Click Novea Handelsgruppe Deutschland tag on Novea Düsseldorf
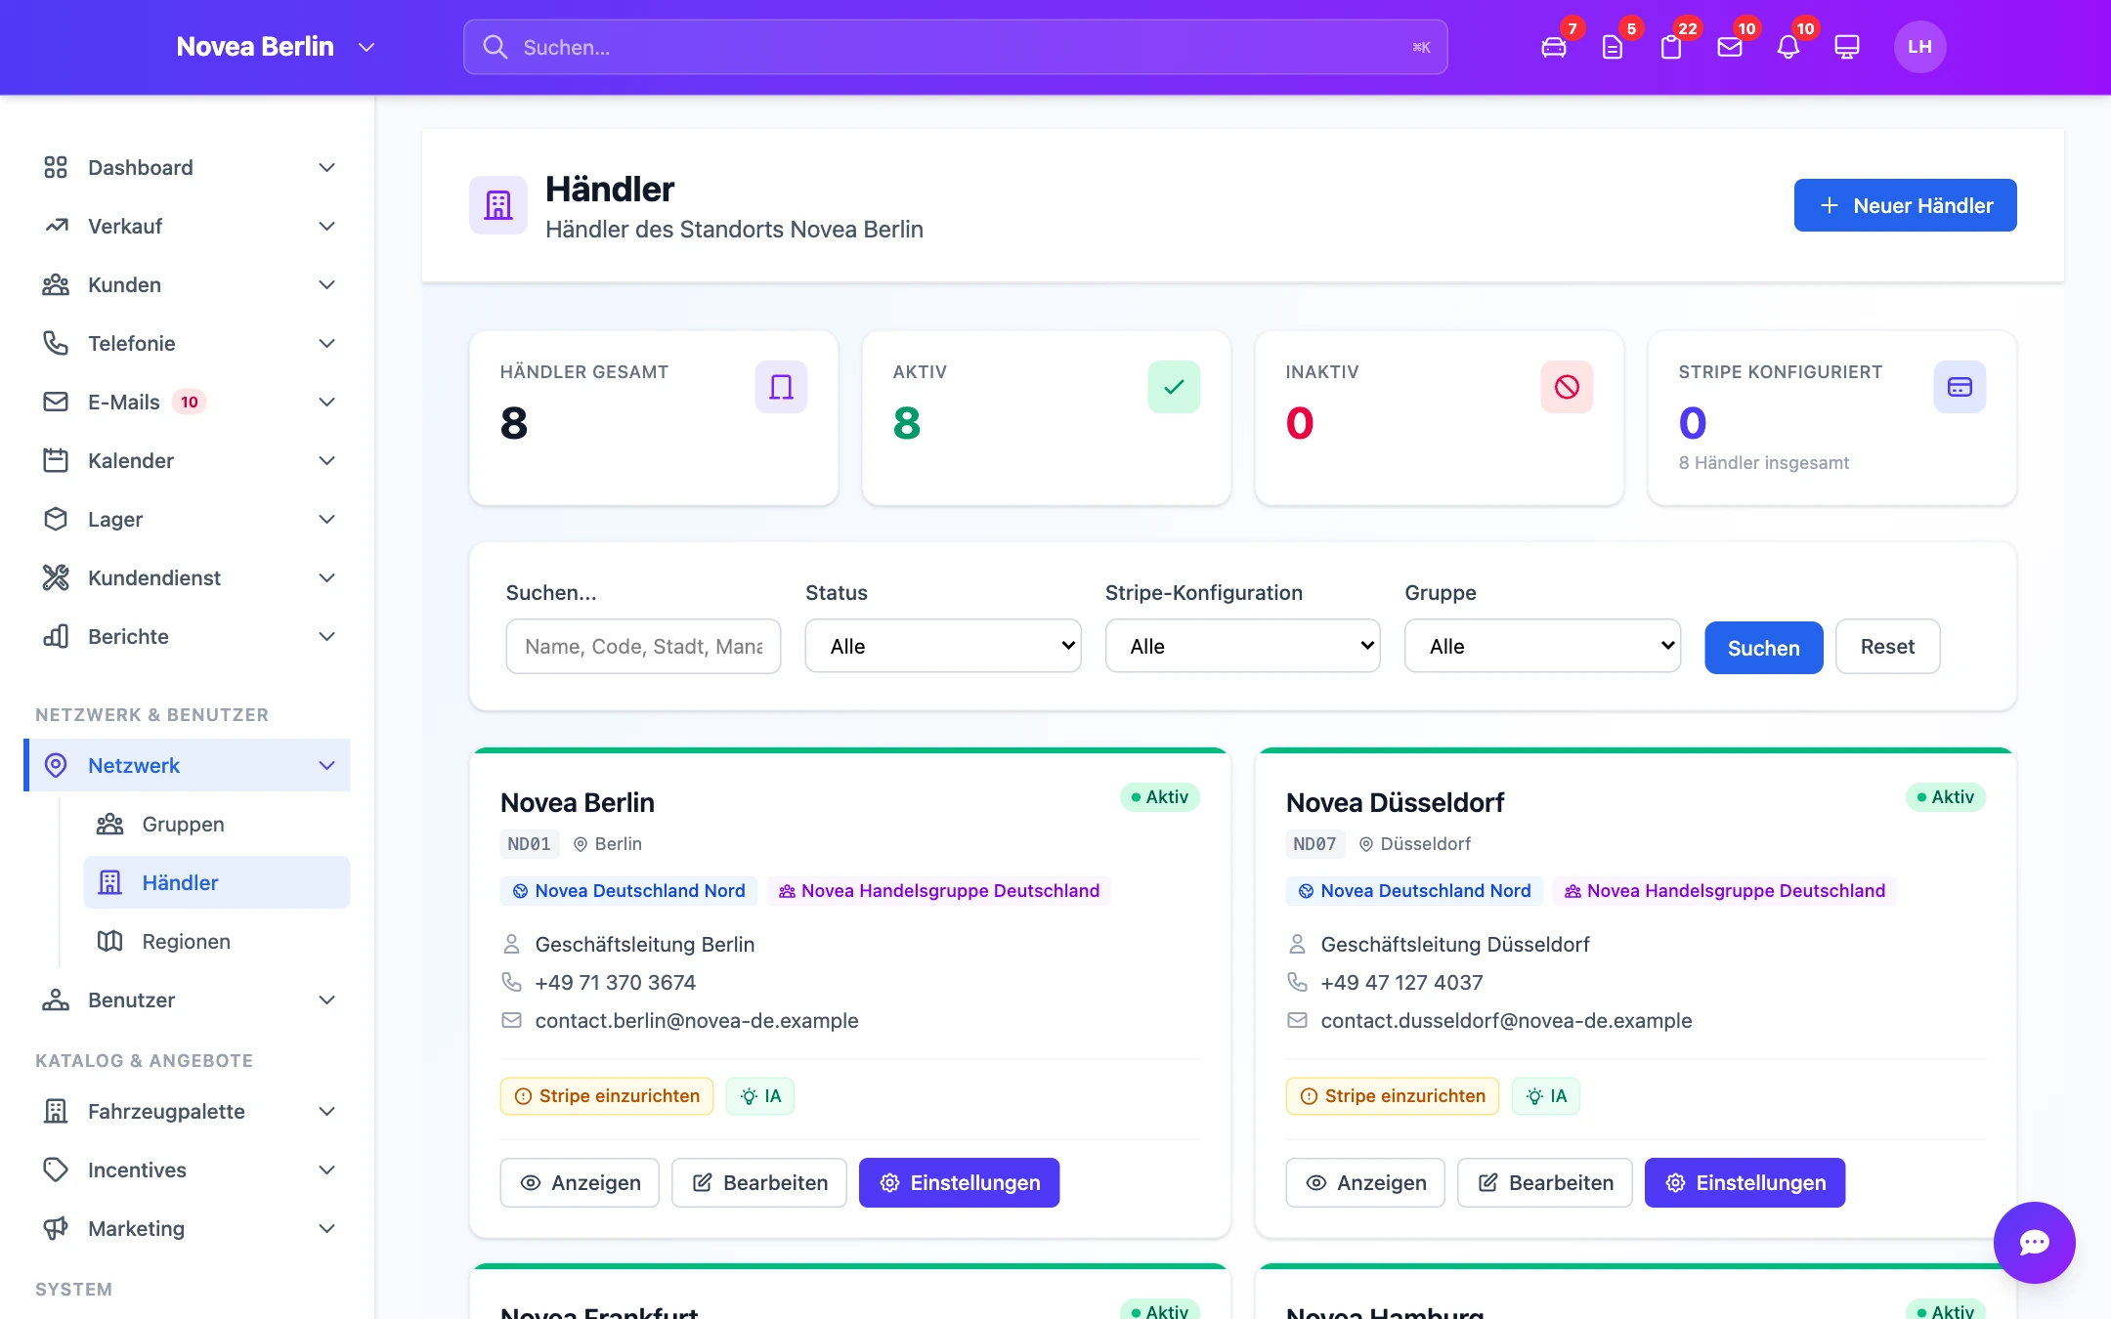2111x1319 pixels. (1724, 891)
